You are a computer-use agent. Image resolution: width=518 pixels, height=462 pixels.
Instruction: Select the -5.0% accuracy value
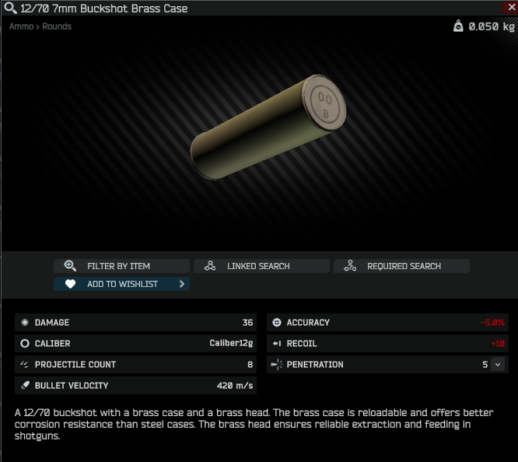click(x=492, y=323)
